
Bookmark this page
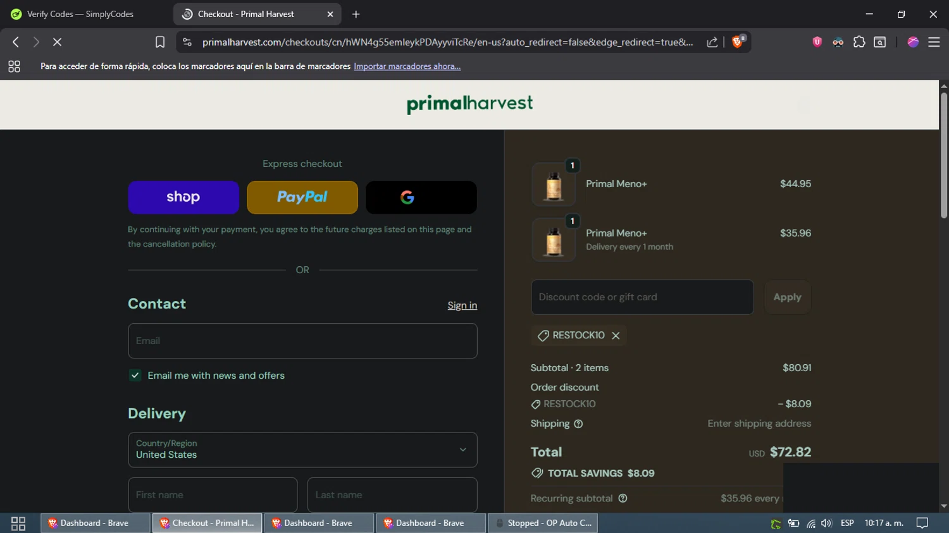(x=160, y=42)
